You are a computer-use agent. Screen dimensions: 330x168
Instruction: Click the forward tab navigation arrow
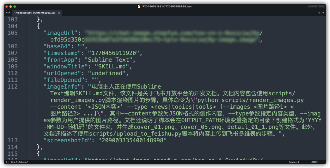coord(9,13)
